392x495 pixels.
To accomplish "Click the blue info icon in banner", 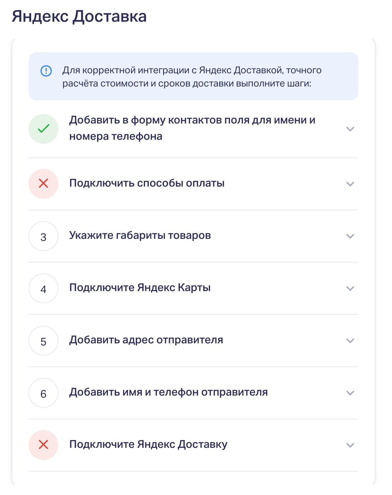I will coord(46,71).
